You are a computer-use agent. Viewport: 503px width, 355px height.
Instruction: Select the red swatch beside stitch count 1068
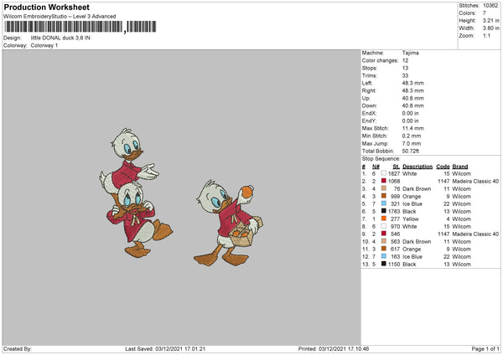(383, 181)
